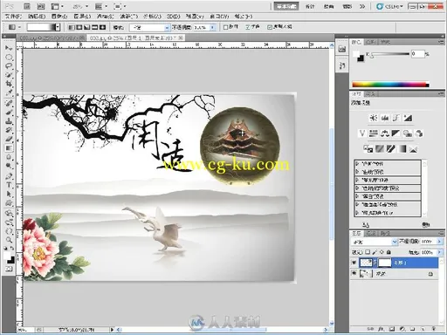Add a Brightness/Contrast adjustment

click(x=374, y=118)
